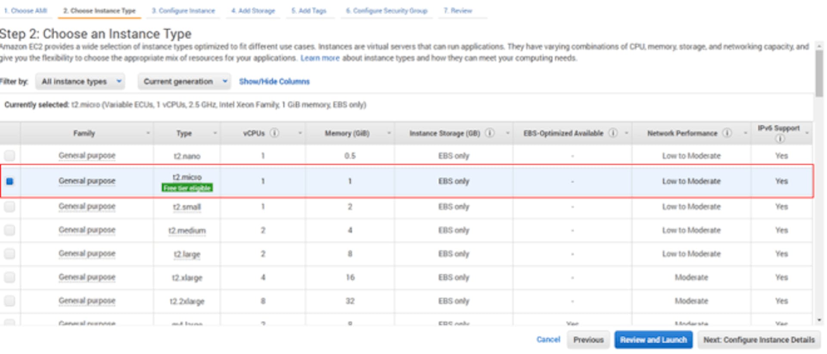Open Memory (GiB) column sort arrow
This screenshot has width=827, height=354.
coord(389,133)
